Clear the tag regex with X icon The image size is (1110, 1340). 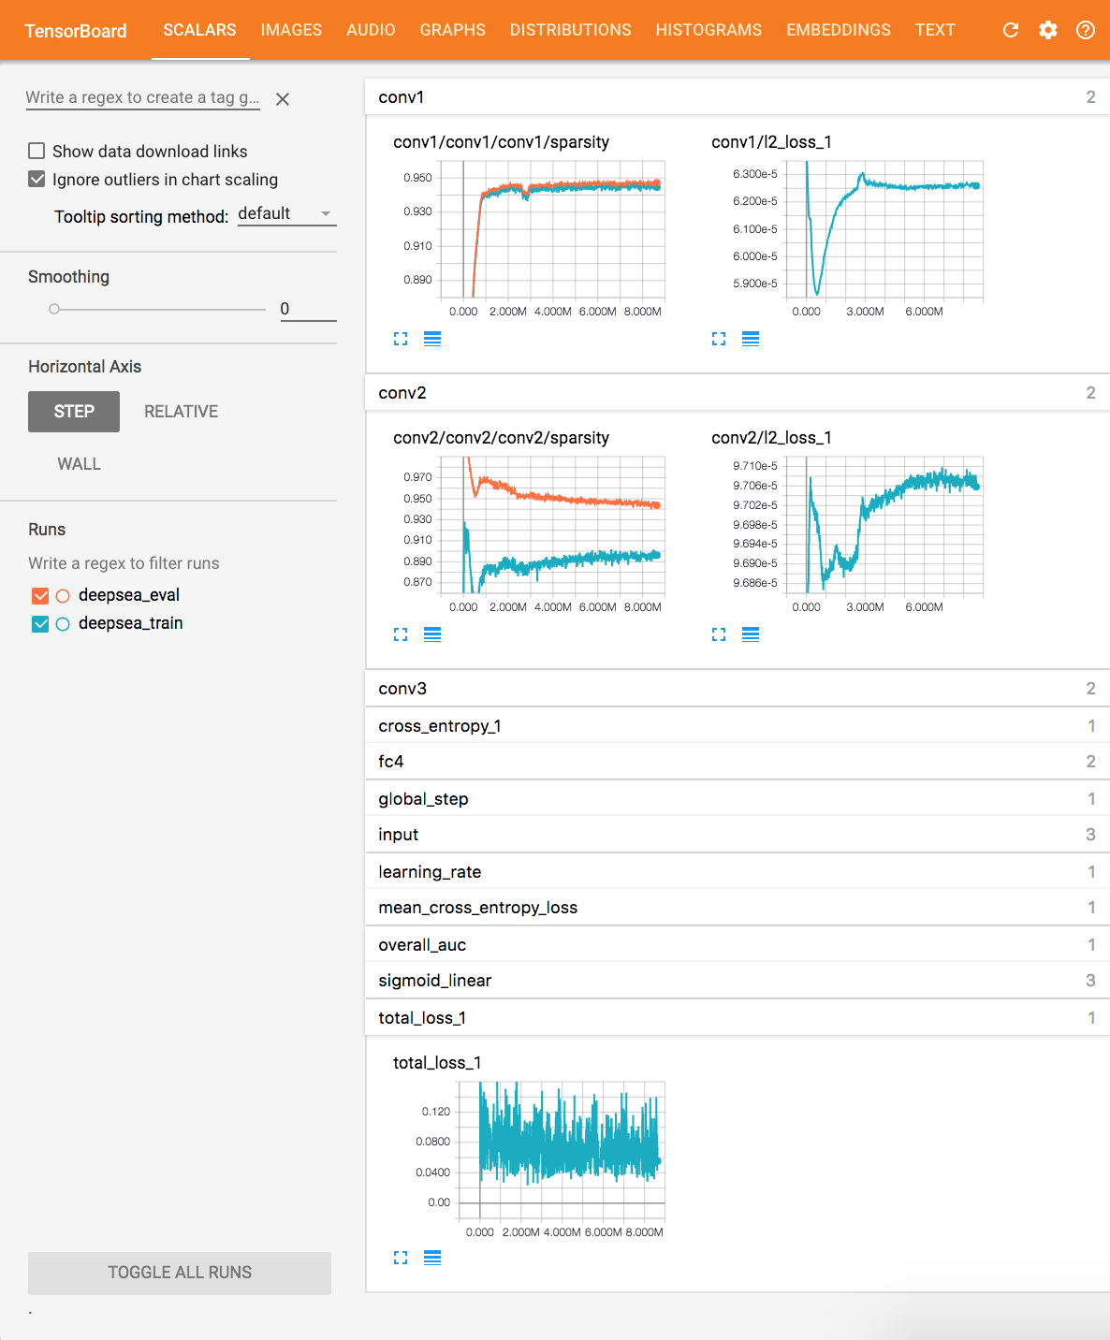[x=283, y=98]
